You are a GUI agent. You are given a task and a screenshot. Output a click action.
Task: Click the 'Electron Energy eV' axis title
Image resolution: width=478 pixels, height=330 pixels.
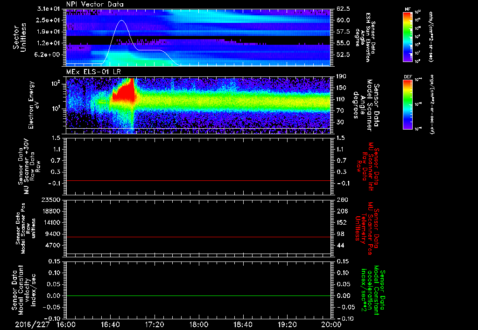[34, 105]
